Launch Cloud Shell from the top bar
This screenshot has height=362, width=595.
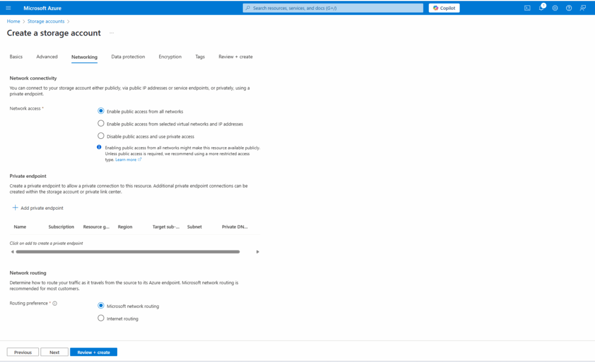click(527, 8)
